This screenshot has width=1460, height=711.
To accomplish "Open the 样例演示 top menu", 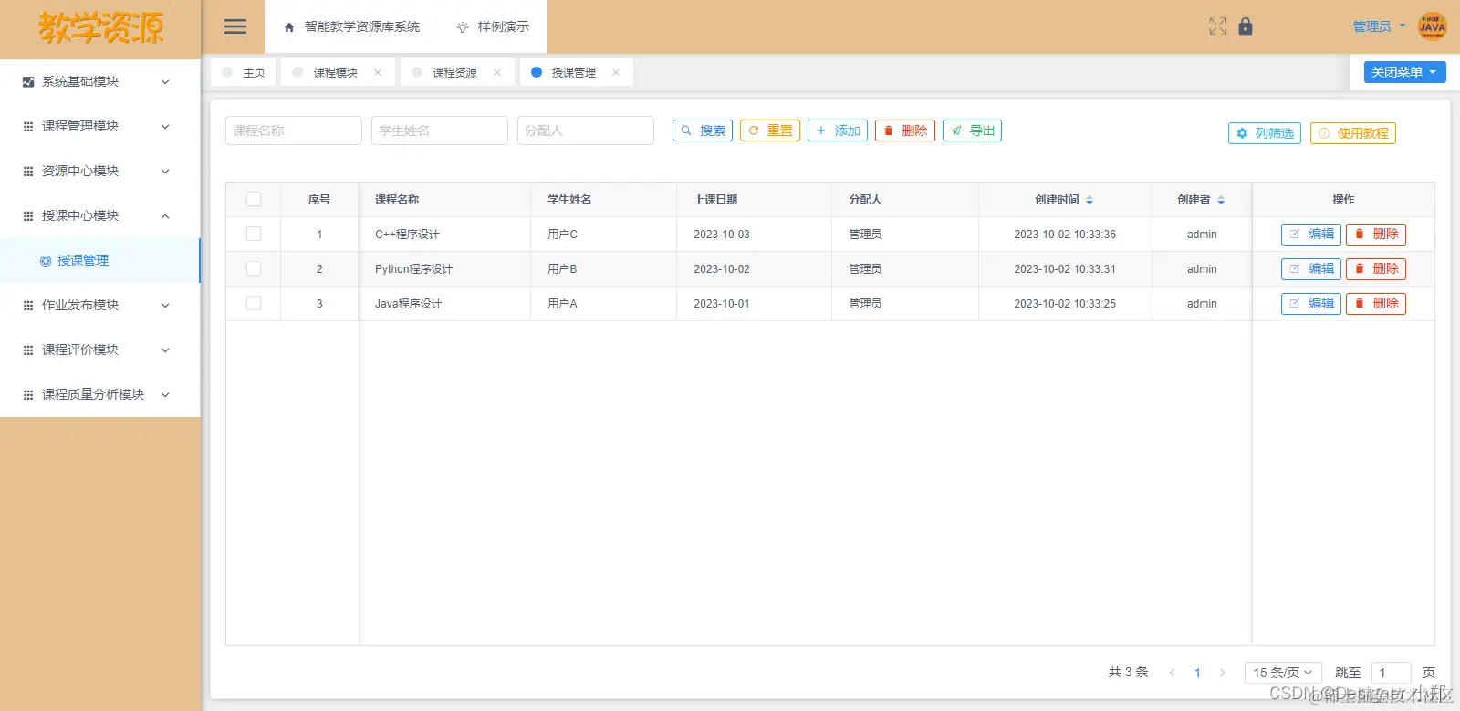I will click(x=493, y=27).
